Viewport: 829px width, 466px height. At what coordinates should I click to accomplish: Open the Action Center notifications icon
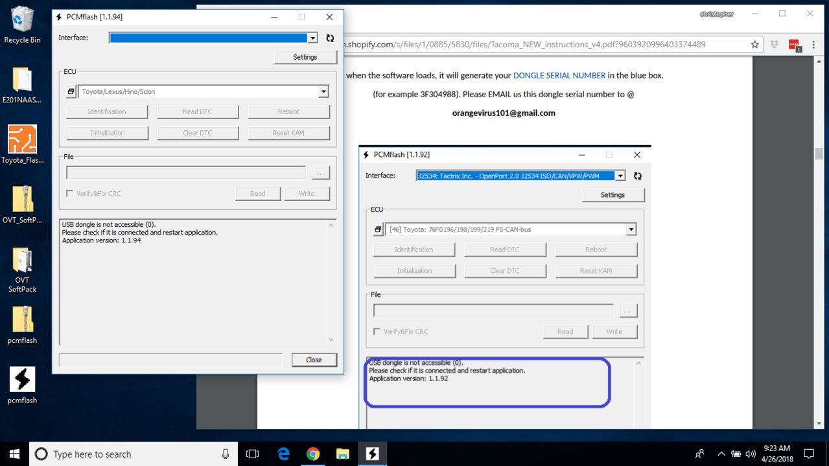pyautogui.click(x=809, y=454)
